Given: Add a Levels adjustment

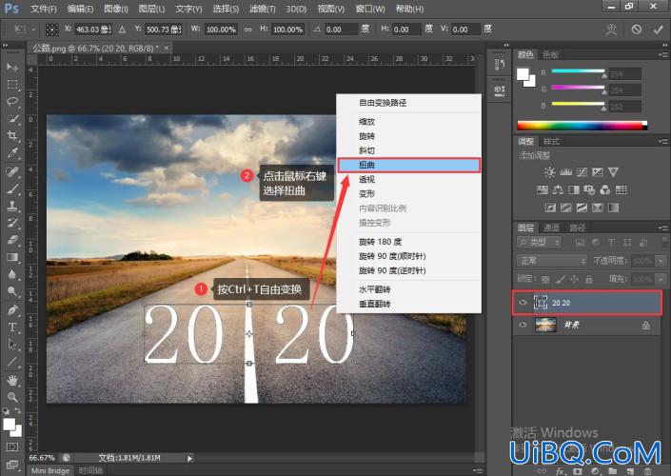Looking at the screenshot, I should 565,172.
